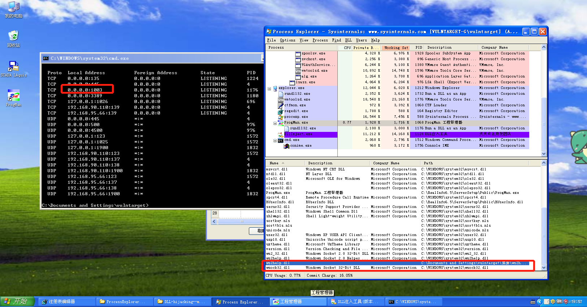Sort DLL list by Company Name column

396,163
